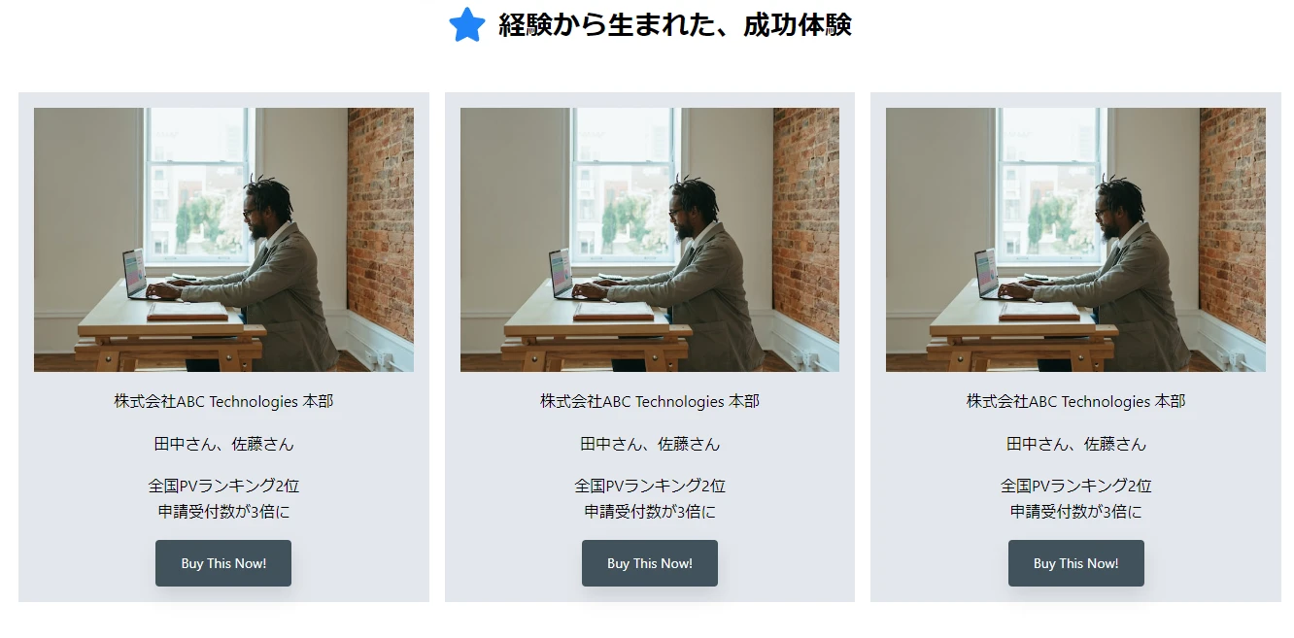Click the blue star icon beside the heading
Image resolution: width=1294 pixels, height=638 pixels.
(x=467, y=25)
